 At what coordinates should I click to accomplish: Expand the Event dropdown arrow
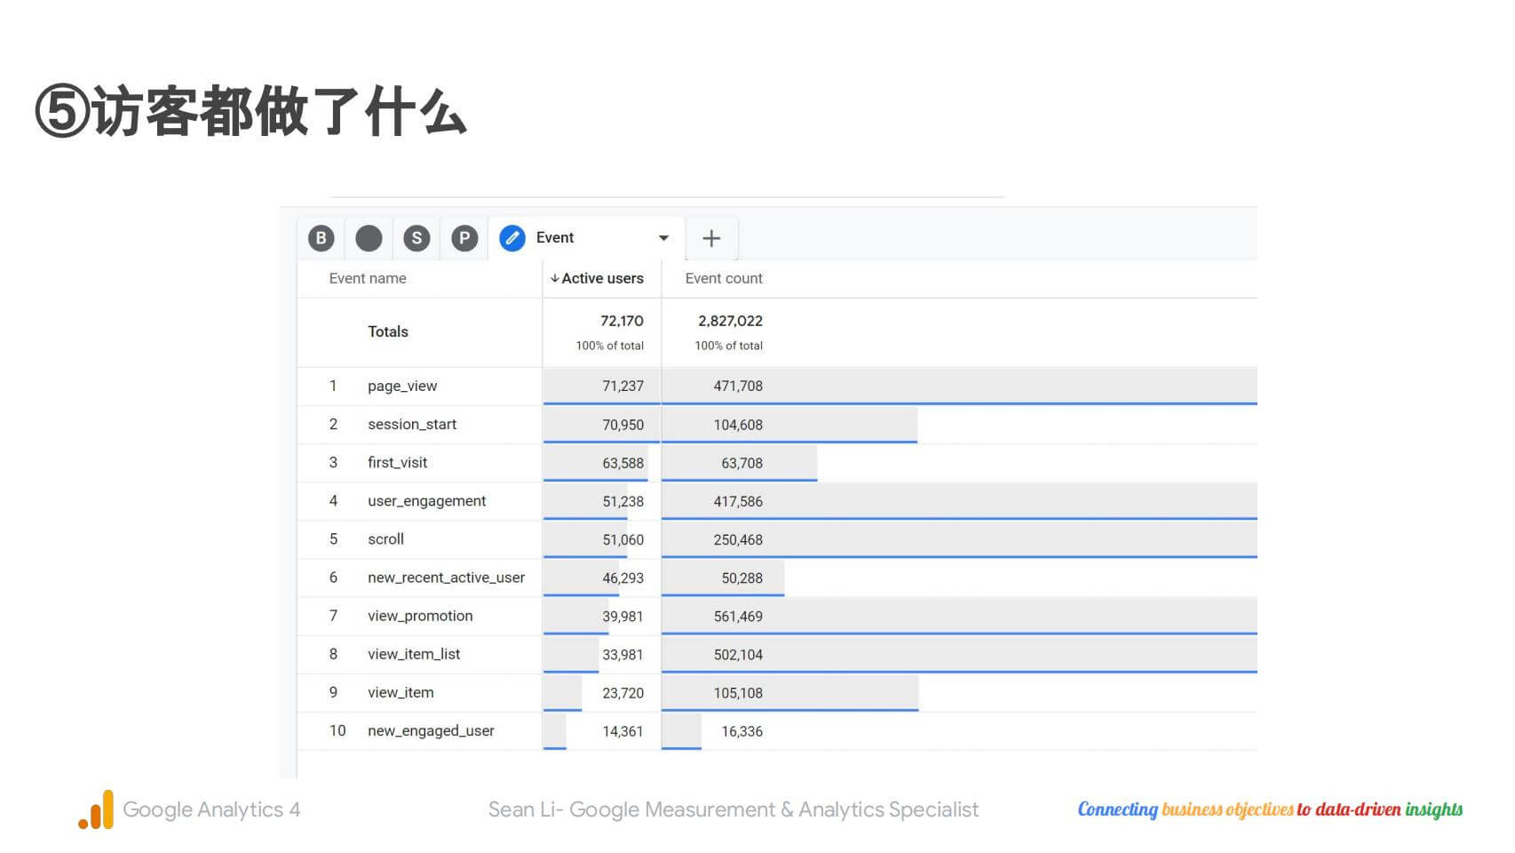click(x=663, y=238)
